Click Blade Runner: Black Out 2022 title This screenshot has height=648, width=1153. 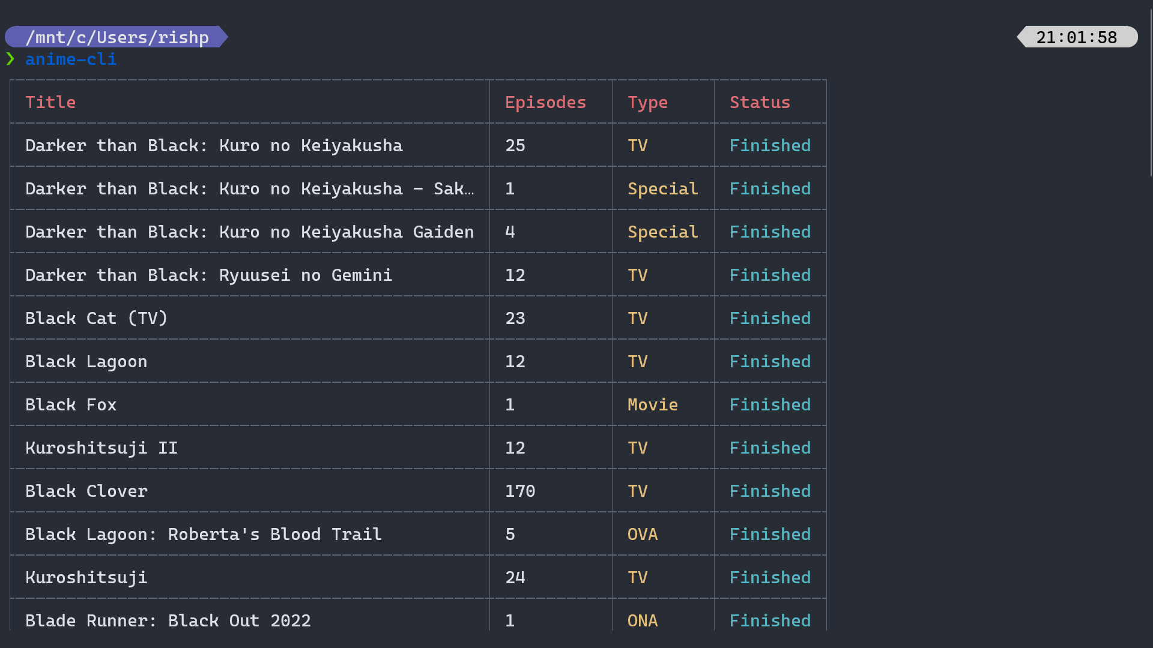[x=168, y=620]
